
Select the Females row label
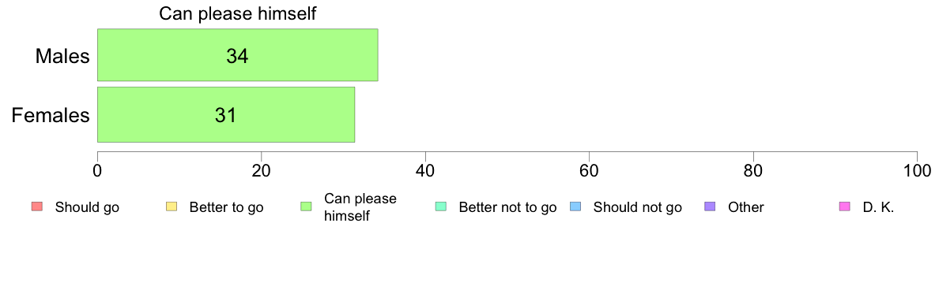(51, 114)
